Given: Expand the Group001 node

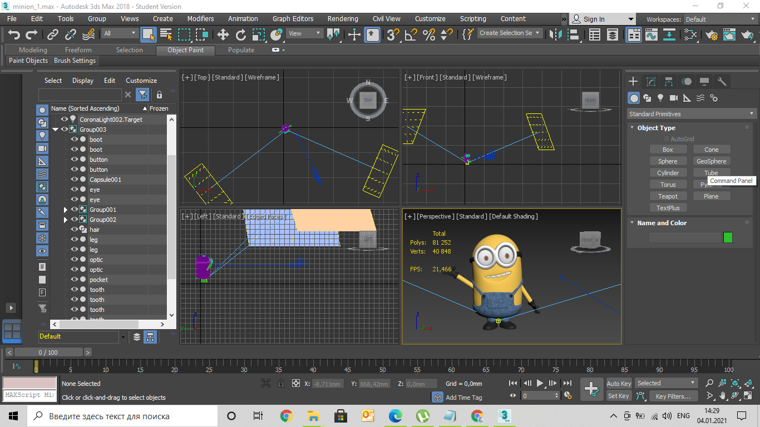Looking at the screenshot, I should (x=66, y=210).
